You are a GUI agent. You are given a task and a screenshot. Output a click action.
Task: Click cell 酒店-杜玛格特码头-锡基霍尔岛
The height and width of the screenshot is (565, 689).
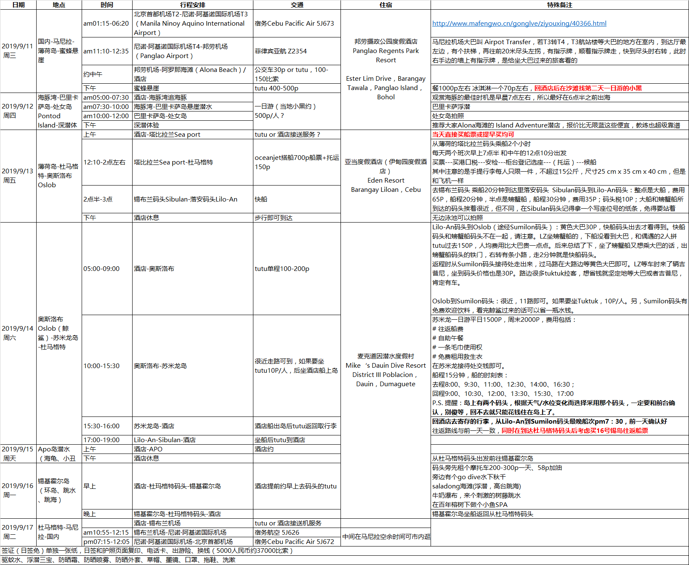point(193,486)
